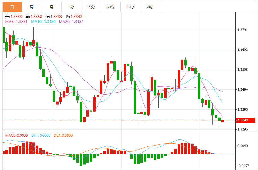Click the 1.3395 price axis label
This screenshot has width=258, height=170.
(x=243, y=109)
